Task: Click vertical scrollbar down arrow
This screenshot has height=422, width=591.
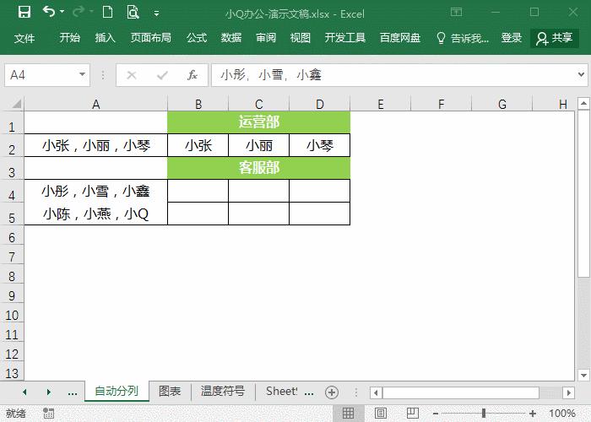Action: [x=583, y=375]
